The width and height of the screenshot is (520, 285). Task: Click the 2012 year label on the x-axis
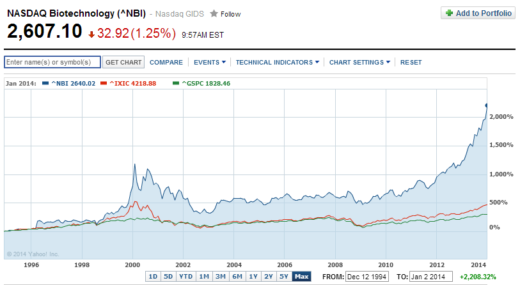pos(437,265)
